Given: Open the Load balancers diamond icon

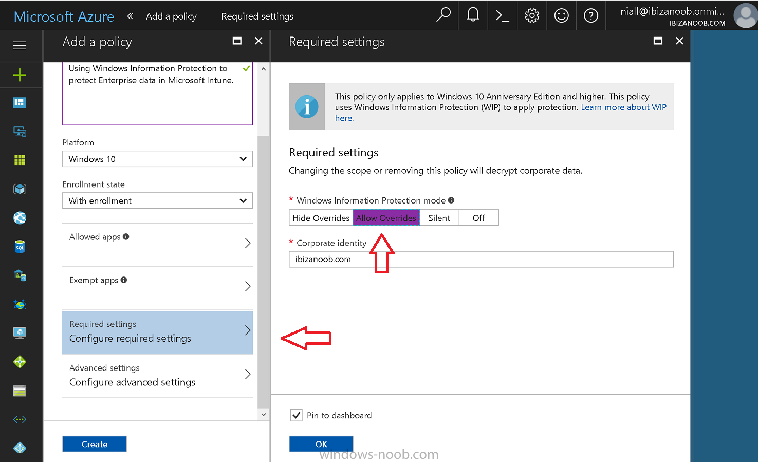Looking at the screenshot, I should 20,362.
